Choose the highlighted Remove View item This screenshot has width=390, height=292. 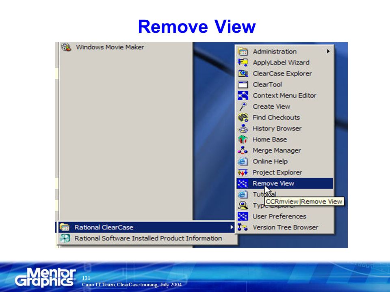point(285,183)
